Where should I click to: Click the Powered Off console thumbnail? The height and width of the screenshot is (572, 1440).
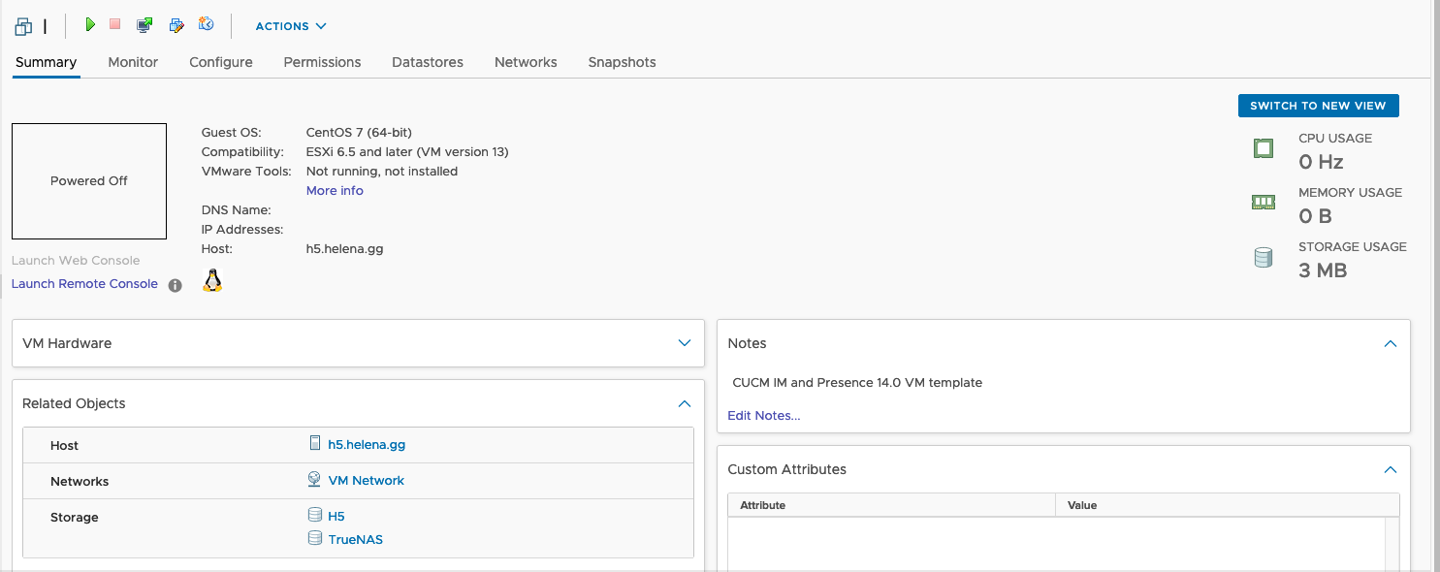click(x=89, y=181)
